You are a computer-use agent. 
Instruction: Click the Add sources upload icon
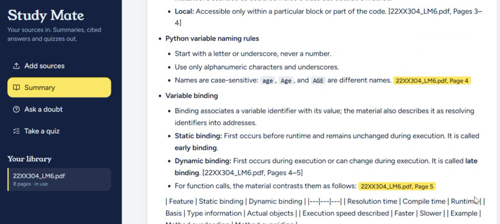pyautogui.click(x=16, y=66)
